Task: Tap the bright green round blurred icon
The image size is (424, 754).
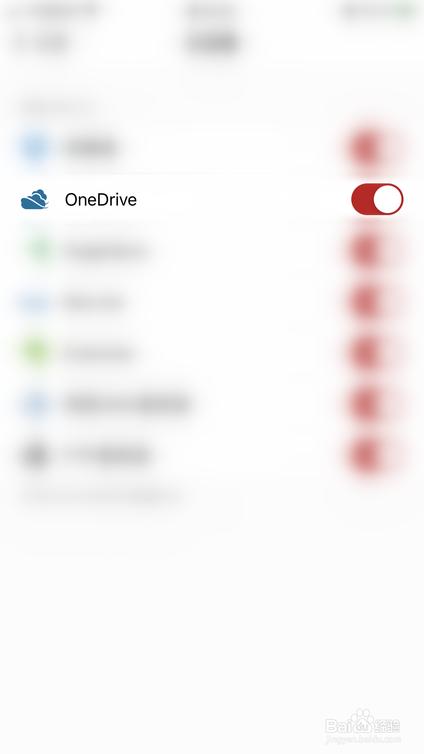Action: [x=36, y=352]
